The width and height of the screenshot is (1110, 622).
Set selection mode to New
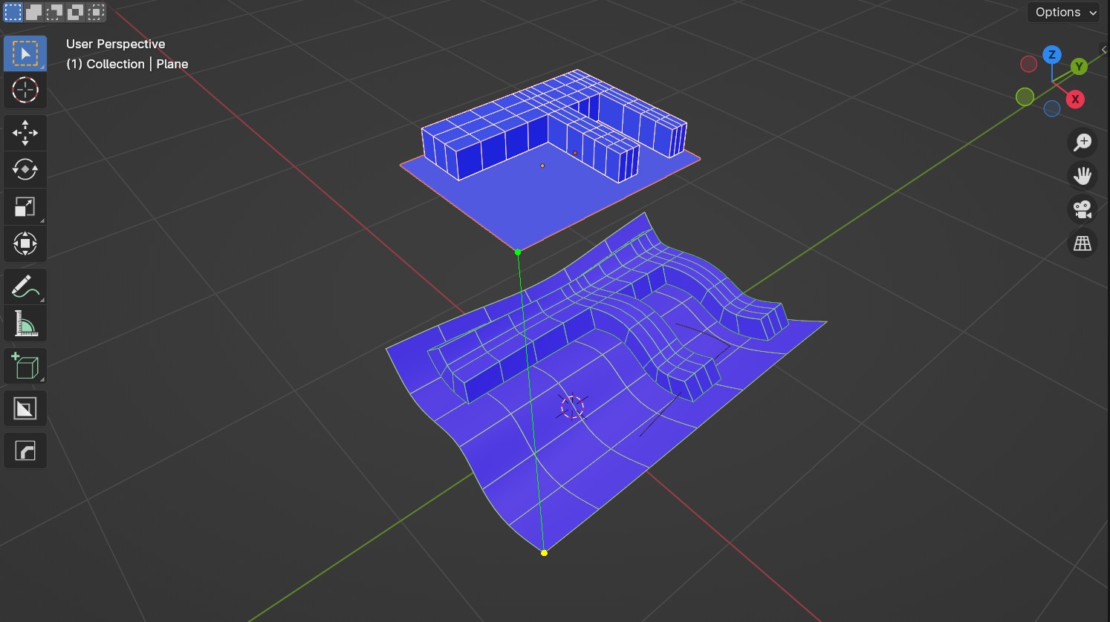pyautogui.click(x=13, y=12)
